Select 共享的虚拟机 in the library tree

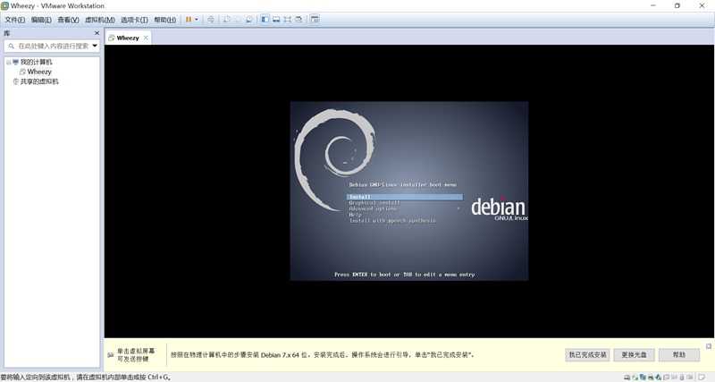[39, 81]
